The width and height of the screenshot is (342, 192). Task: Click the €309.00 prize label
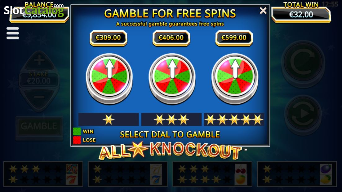pos(109,38)
